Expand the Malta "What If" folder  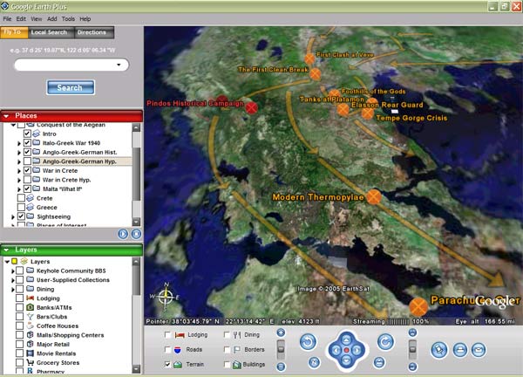point(19,189)
